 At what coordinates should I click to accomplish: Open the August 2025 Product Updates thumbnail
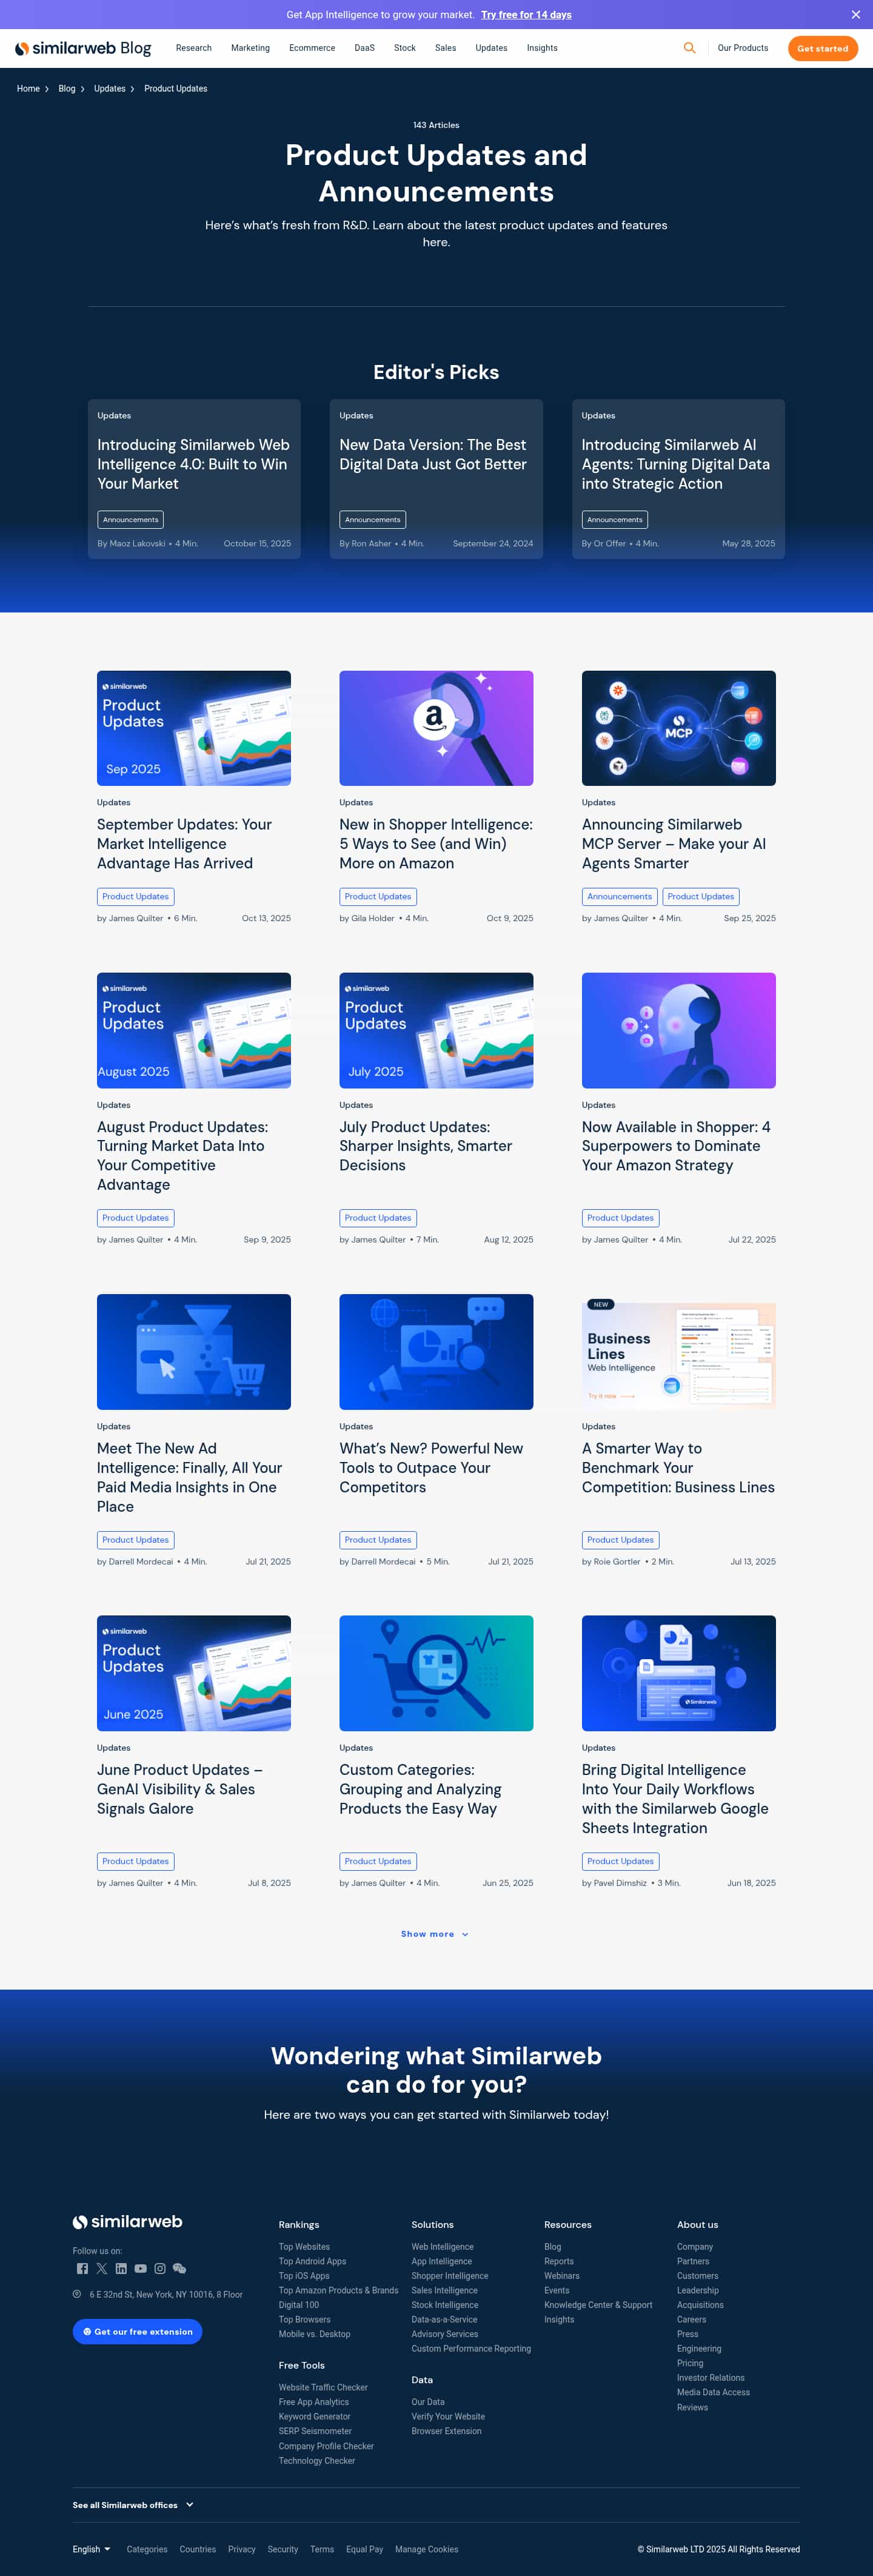pyautogui.click(x=194, y=1030)
